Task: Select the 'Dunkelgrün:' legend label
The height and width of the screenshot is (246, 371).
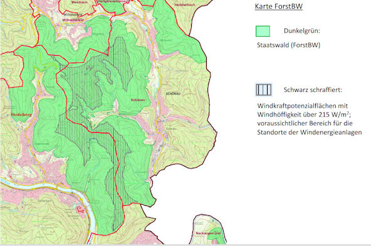Action: click(x=301, y=31)
